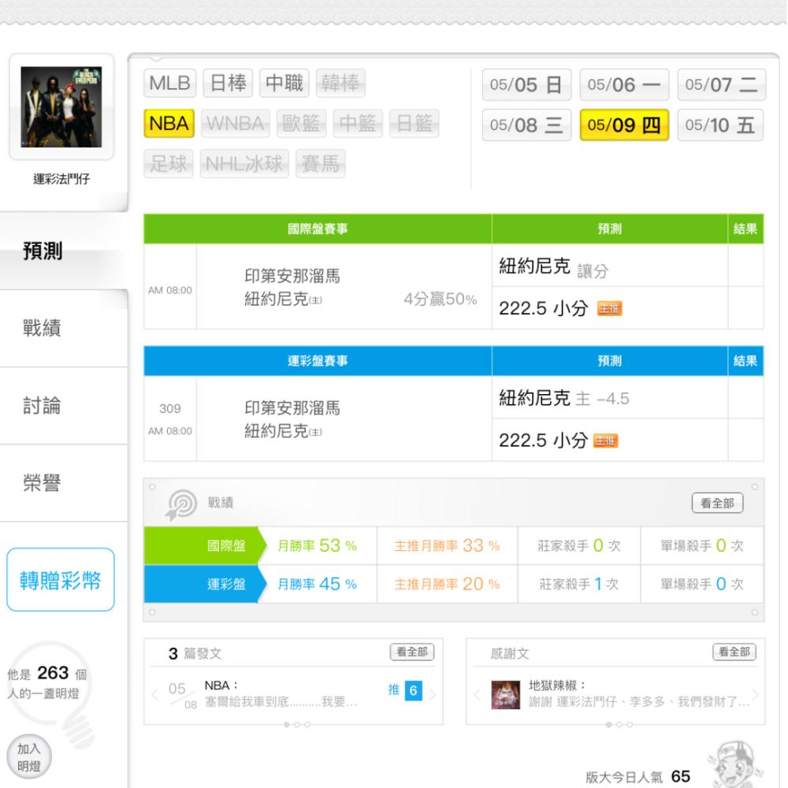788x788 pixels.
Task: Open the 榮譽 sidebar section
Action: point(63,483)
